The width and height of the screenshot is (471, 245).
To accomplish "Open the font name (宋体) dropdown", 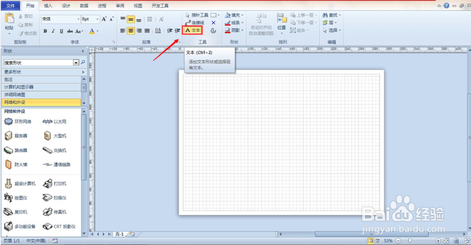I will (x=78, y=19).
